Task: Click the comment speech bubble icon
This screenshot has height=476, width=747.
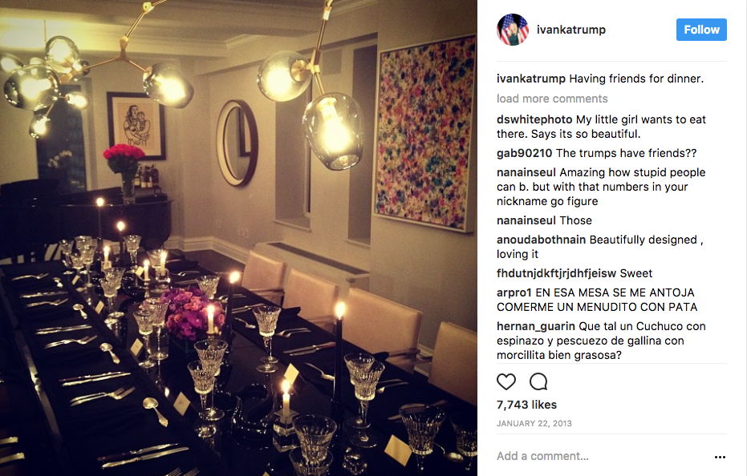Action: [538, 381]
